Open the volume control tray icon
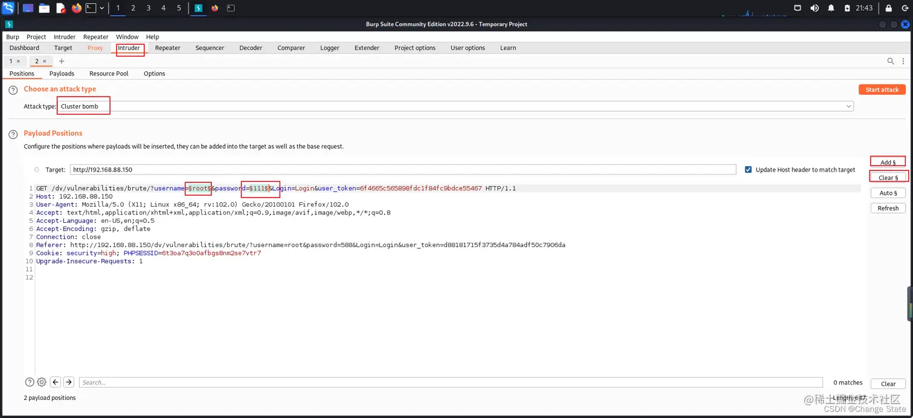This screenshot has width=913, height=418. coord(815,8)
